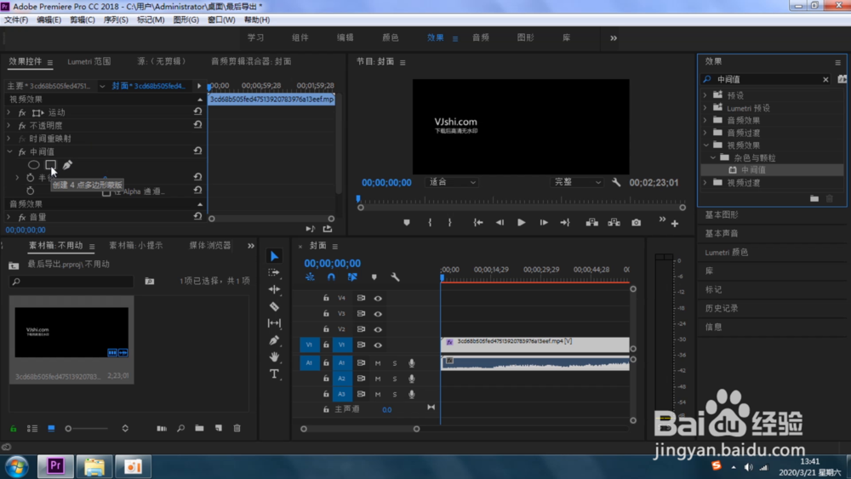Screen dimensions: 851x479
Task: Open the button editor plus icon
Action: coord(675,224)
